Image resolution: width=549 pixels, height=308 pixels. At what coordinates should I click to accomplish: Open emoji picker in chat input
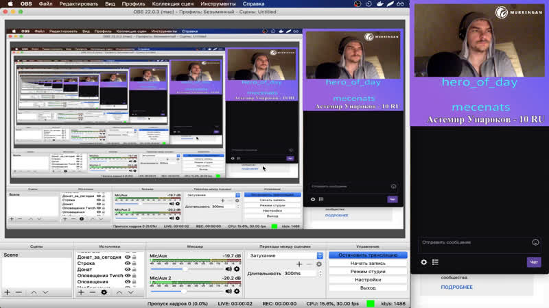[535, 242]
